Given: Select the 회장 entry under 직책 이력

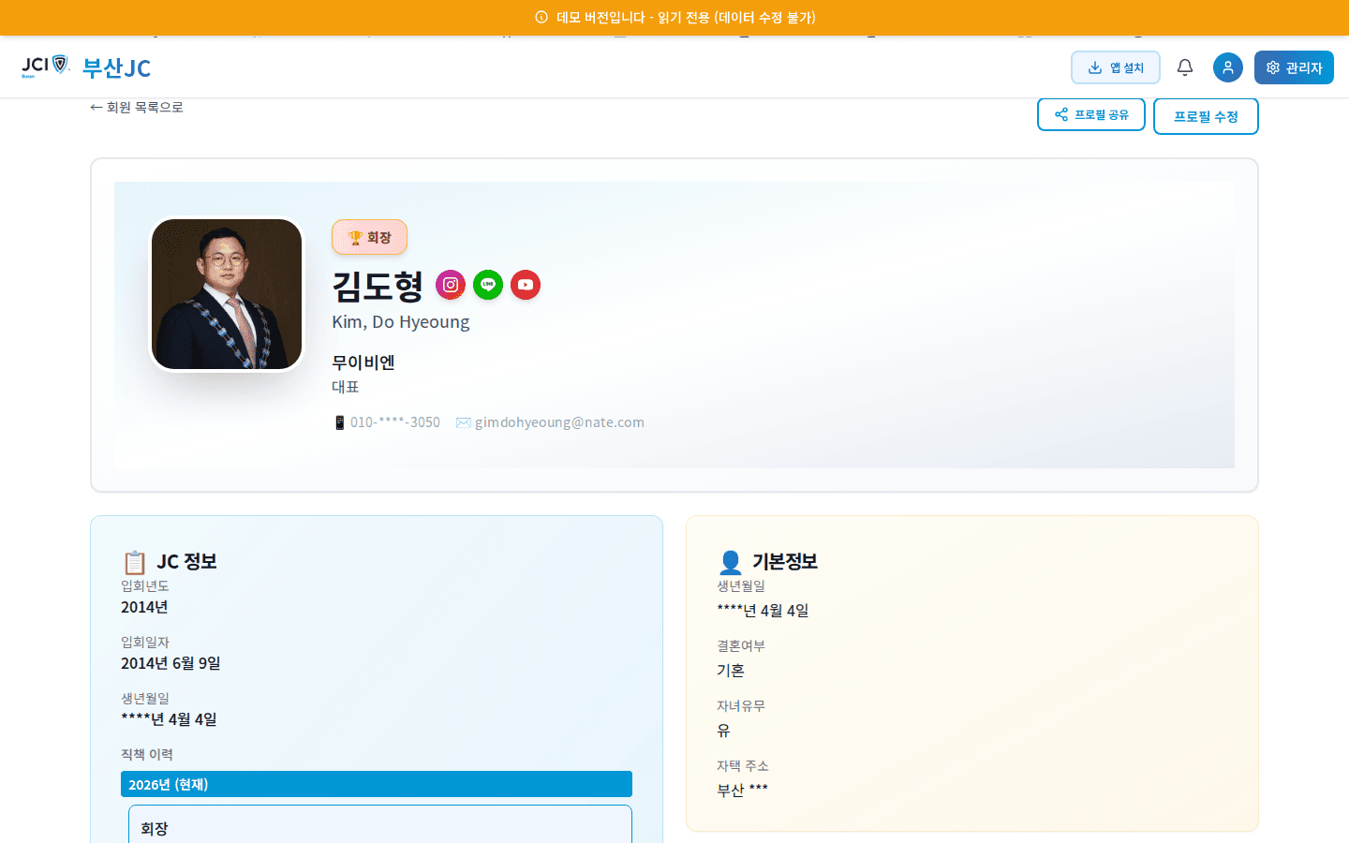Looking at the screenshot, I should [379, 828].
